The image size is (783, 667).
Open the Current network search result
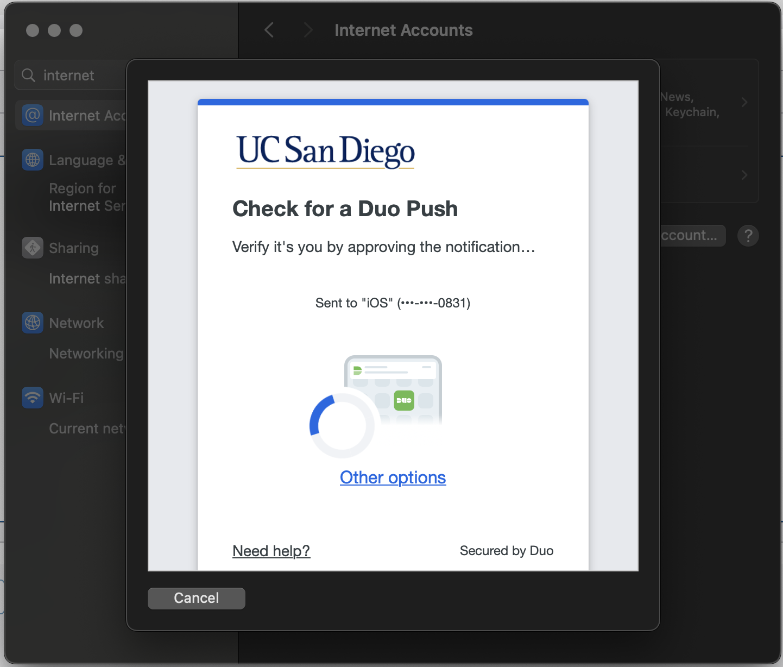pyautogui.click(x=87, y=429)
